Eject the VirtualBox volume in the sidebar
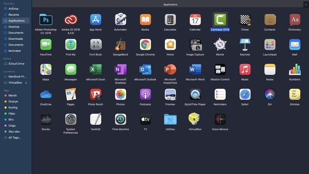Image resolution: width=309 pixels, height=174 pixels. 26,83
